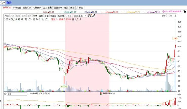Click the 105 high price tag
The height and width of the screenshot is (109, 187).
pos(175,38)
